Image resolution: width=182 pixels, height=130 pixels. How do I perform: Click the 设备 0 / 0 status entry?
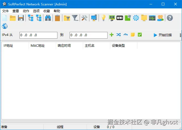(104, 127)
